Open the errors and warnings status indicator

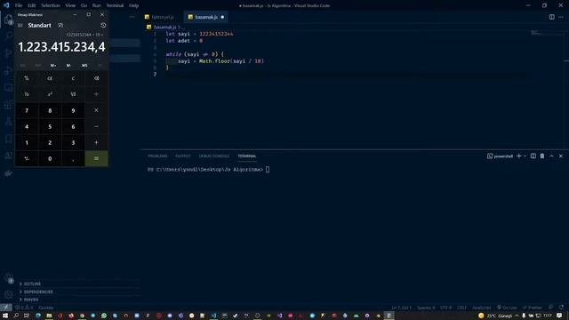pos(24,308)
